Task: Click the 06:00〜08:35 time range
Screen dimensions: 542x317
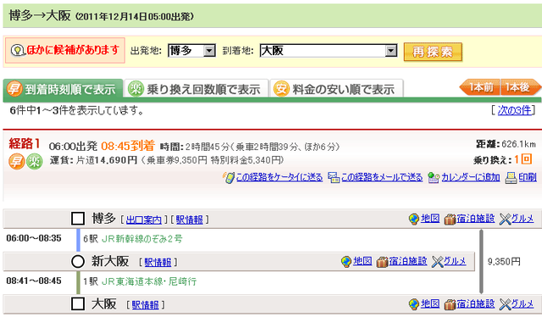Action: [x=34, y=238]
